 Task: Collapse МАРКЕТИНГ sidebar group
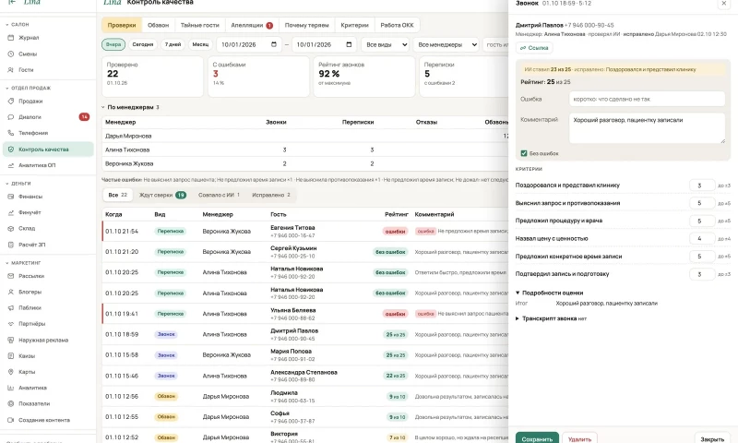(x=24, y=263)
